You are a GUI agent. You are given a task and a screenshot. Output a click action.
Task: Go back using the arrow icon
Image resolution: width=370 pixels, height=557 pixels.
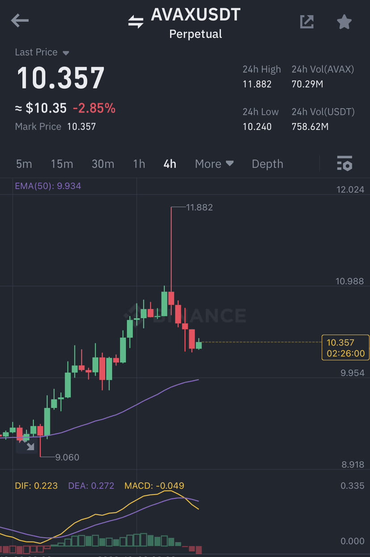pos(20,21)
